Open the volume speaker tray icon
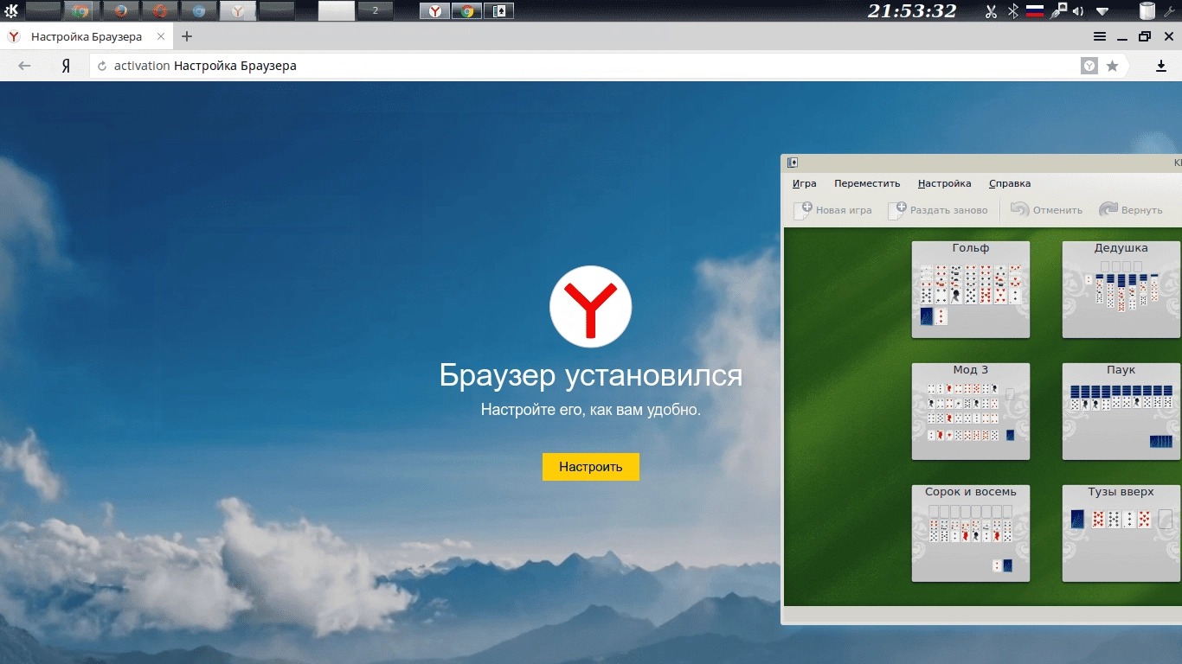The width and height of the screenshot is (1182, 664). click(1078, 11)
